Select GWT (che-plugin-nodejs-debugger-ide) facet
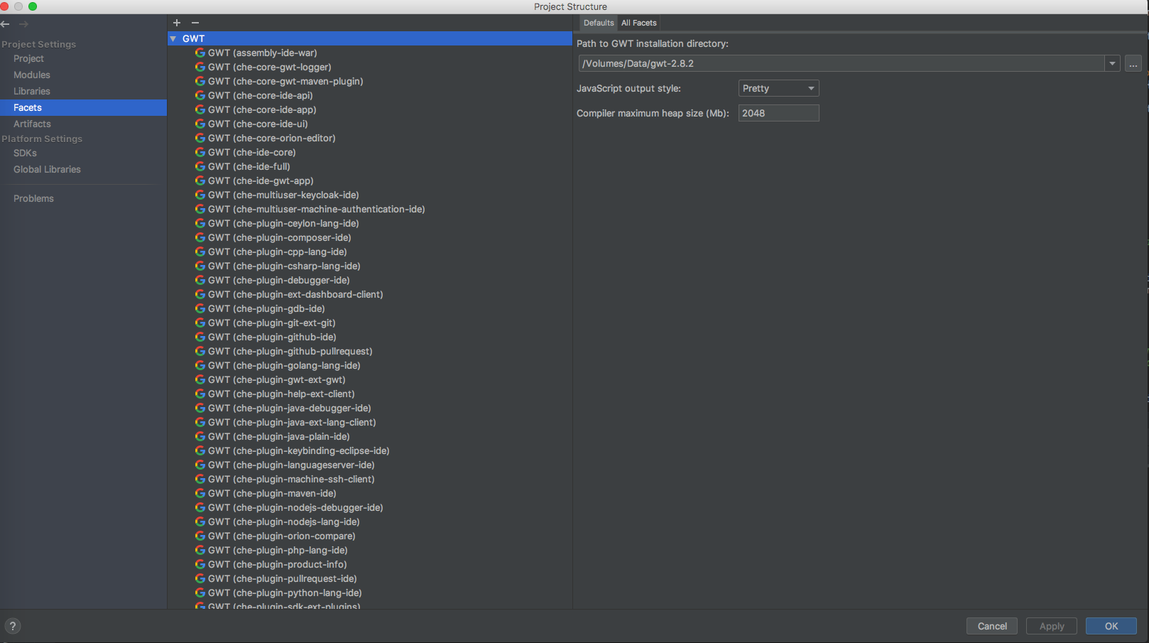1149x643 pixels. coord(295,507)
